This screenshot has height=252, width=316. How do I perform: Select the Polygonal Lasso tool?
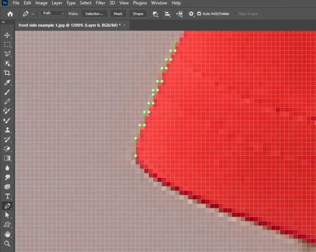click(7, 54)
